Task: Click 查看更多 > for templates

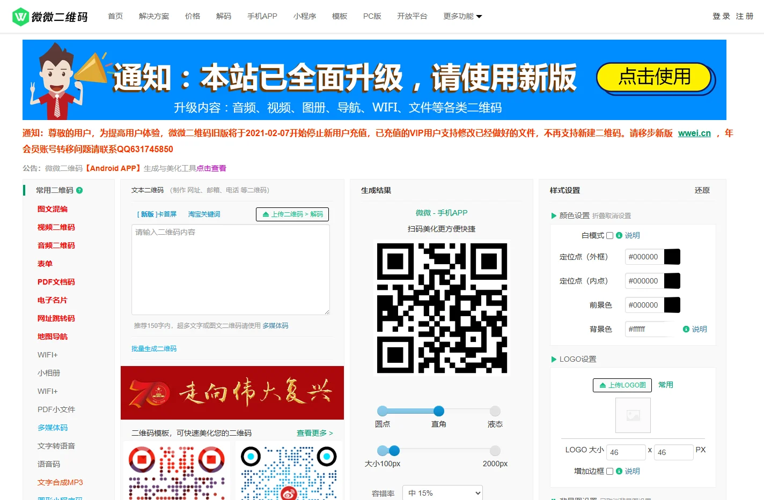Action: [315, 433]
